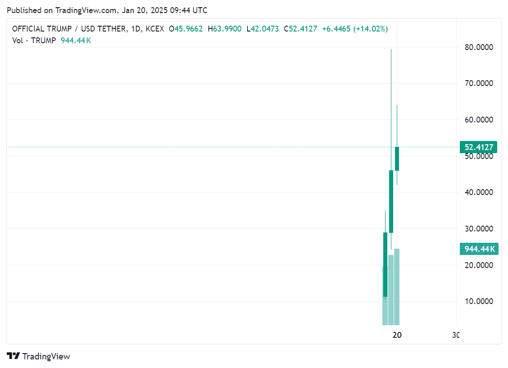Click the 30 date axis label
The image size is (508, 368).
pyautogui.click(x=456, y=335)
